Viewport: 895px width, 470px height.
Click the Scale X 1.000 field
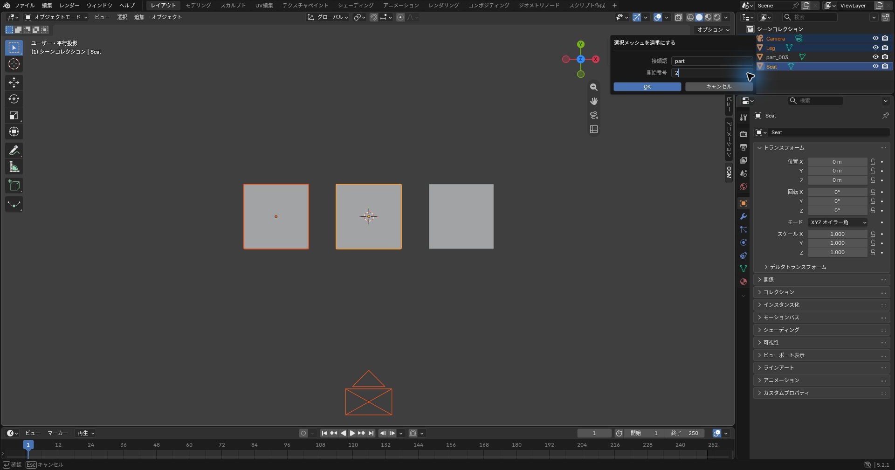tap(837, 234)
